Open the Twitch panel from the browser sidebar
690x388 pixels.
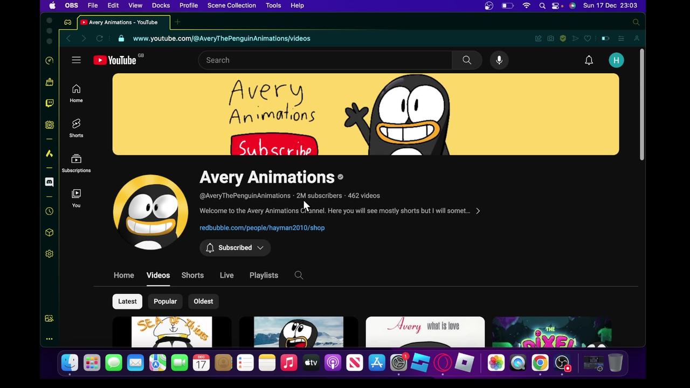coord(49,103)
